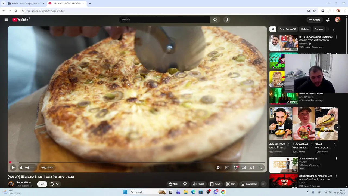Create a Clip of video

(231, 184)
